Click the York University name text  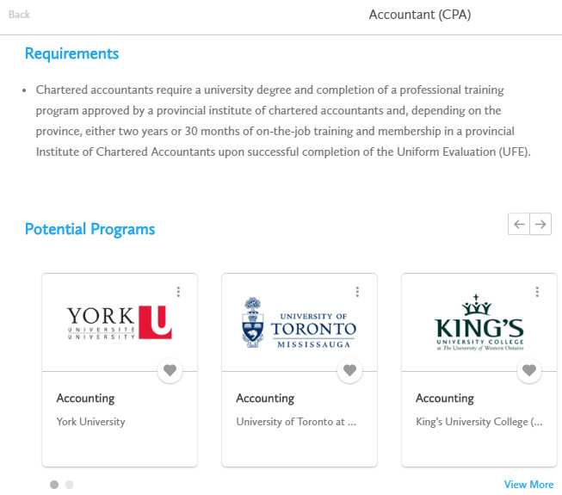pyautogui.click(x=90, y=422)
